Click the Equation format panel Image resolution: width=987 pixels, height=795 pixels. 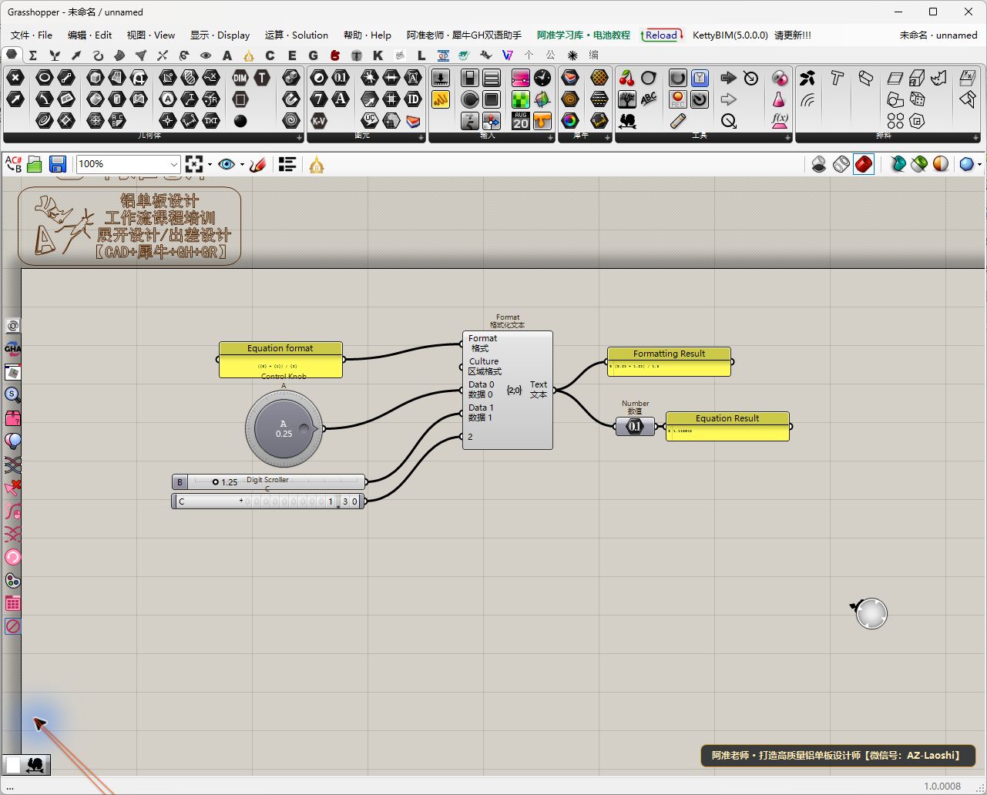(280, 360)
